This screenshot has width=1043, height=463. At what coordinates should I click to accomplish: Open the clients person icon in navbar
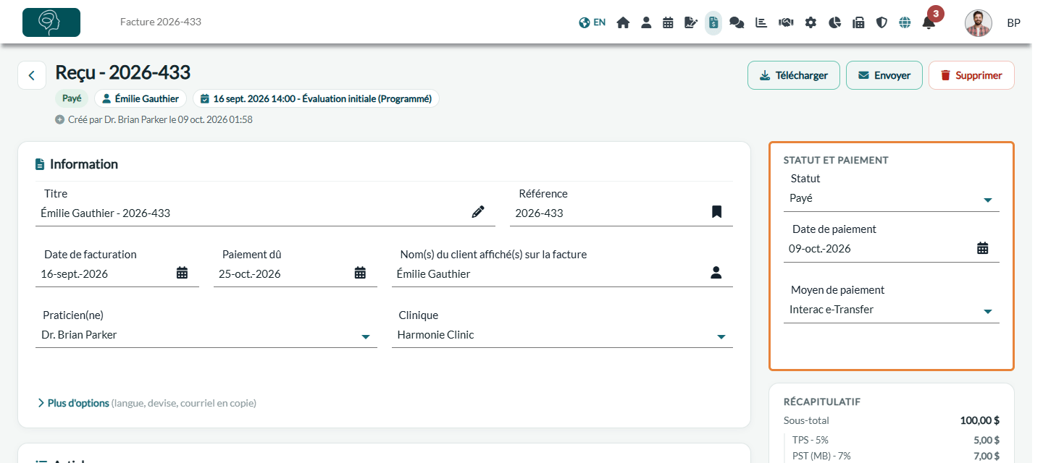(x=646, y=22)
